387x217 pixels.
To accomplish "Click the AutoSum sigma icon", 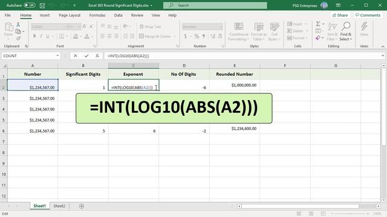I will 318,24.
